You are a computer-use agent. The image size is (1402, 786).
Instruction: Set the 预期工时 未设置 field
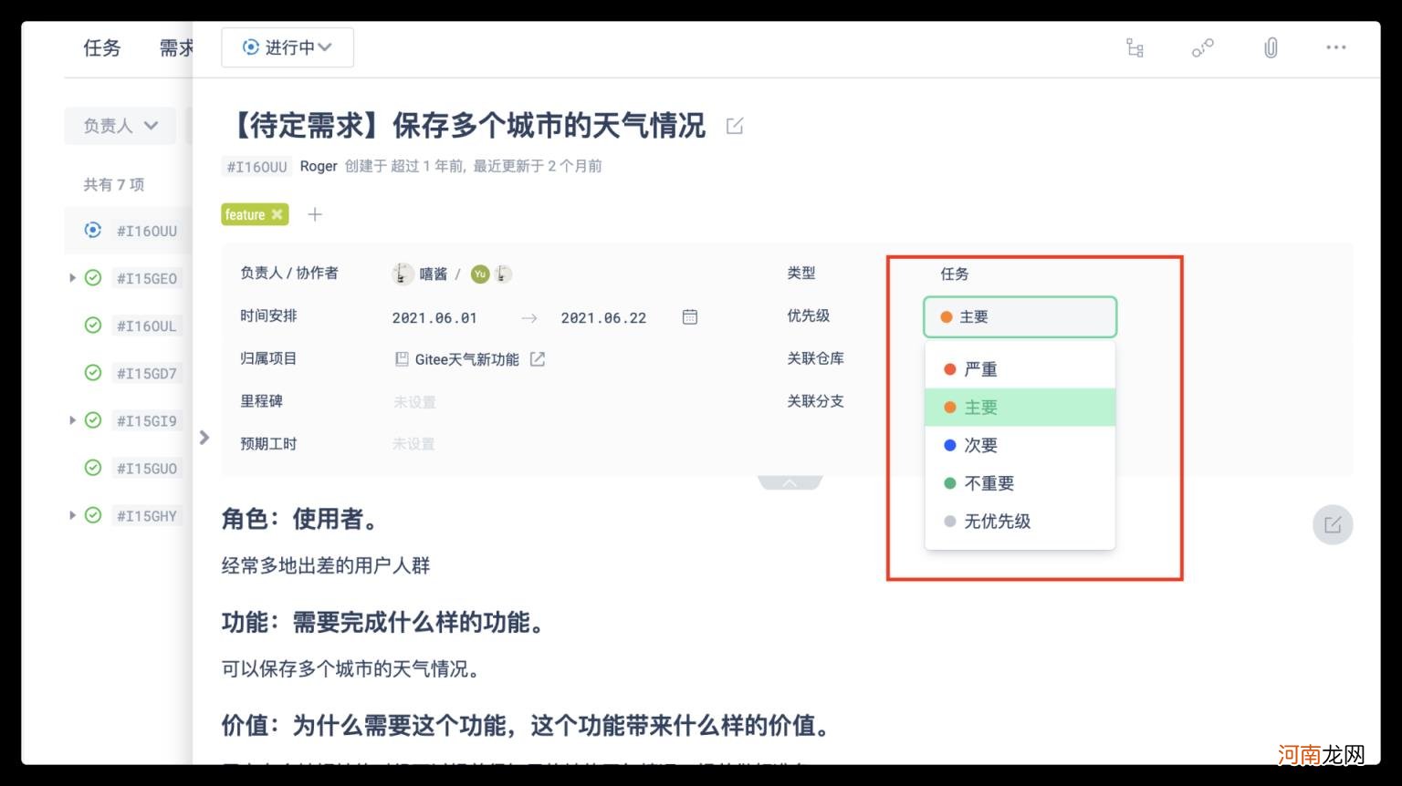413,444
